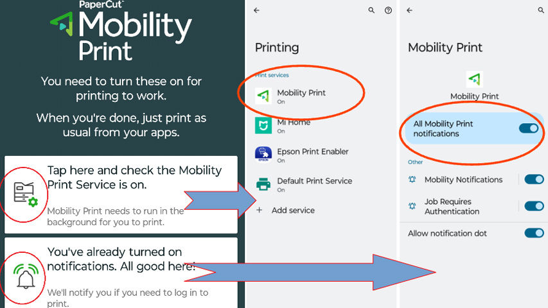Search in the Printing settings screen

click(x=371, y=10)
